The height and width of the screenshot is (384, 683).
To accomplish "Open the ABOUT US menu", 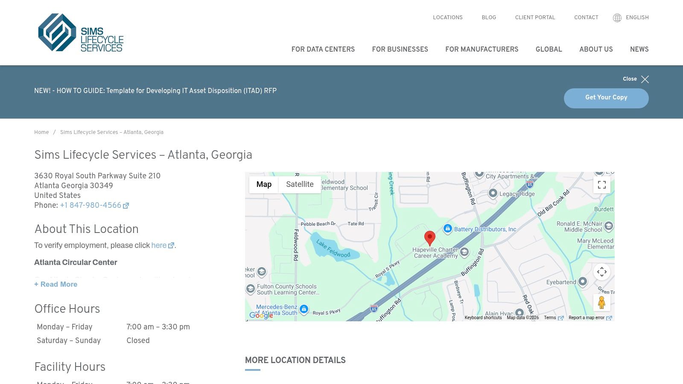I will pyautogui.click(x=596, y=49).
